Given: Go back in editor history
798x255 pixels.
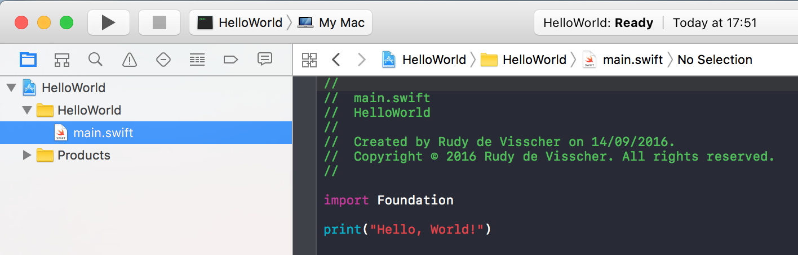Looking at the screenshot, I should point(336,60).
